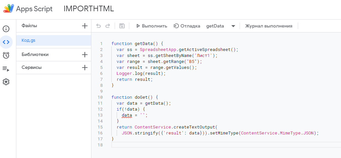
Task: Open the project Overview info icon
Action: point(6,28)
